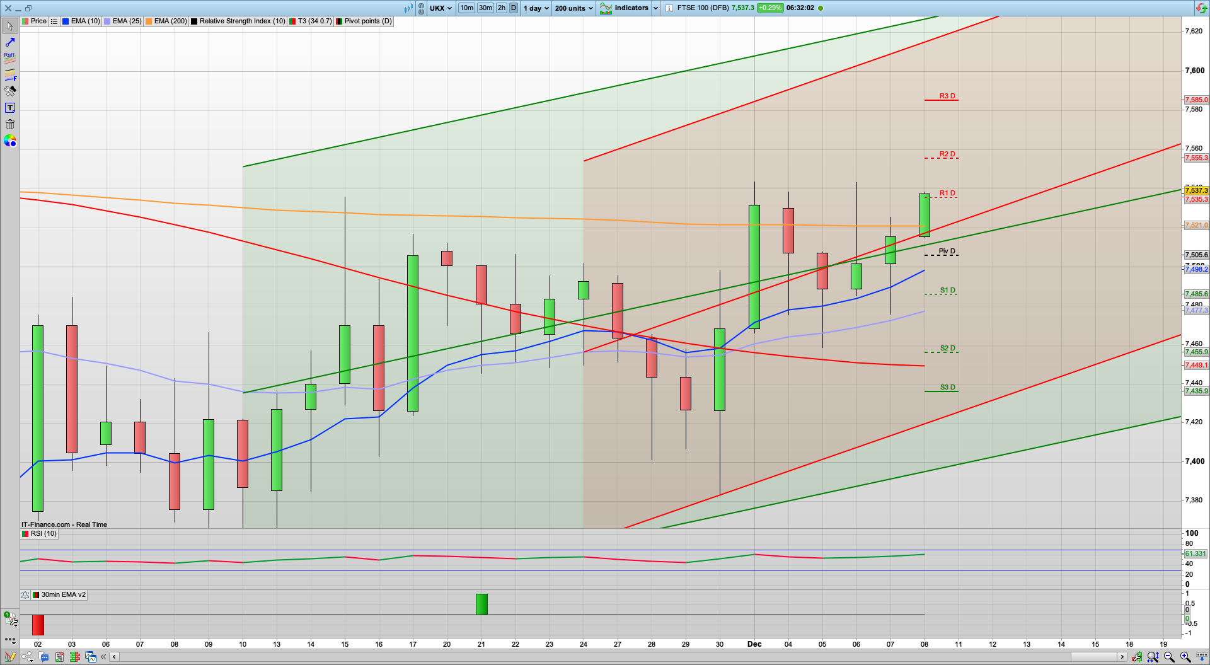Select the trend line drawing tool

pos(10,42)
